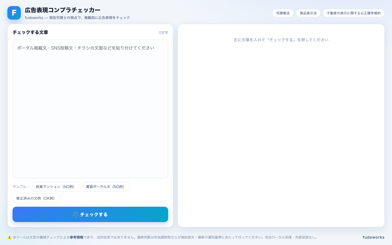Click the サンプル： label
This screenshot has width=392, height=245.
(x=21, y=187)
